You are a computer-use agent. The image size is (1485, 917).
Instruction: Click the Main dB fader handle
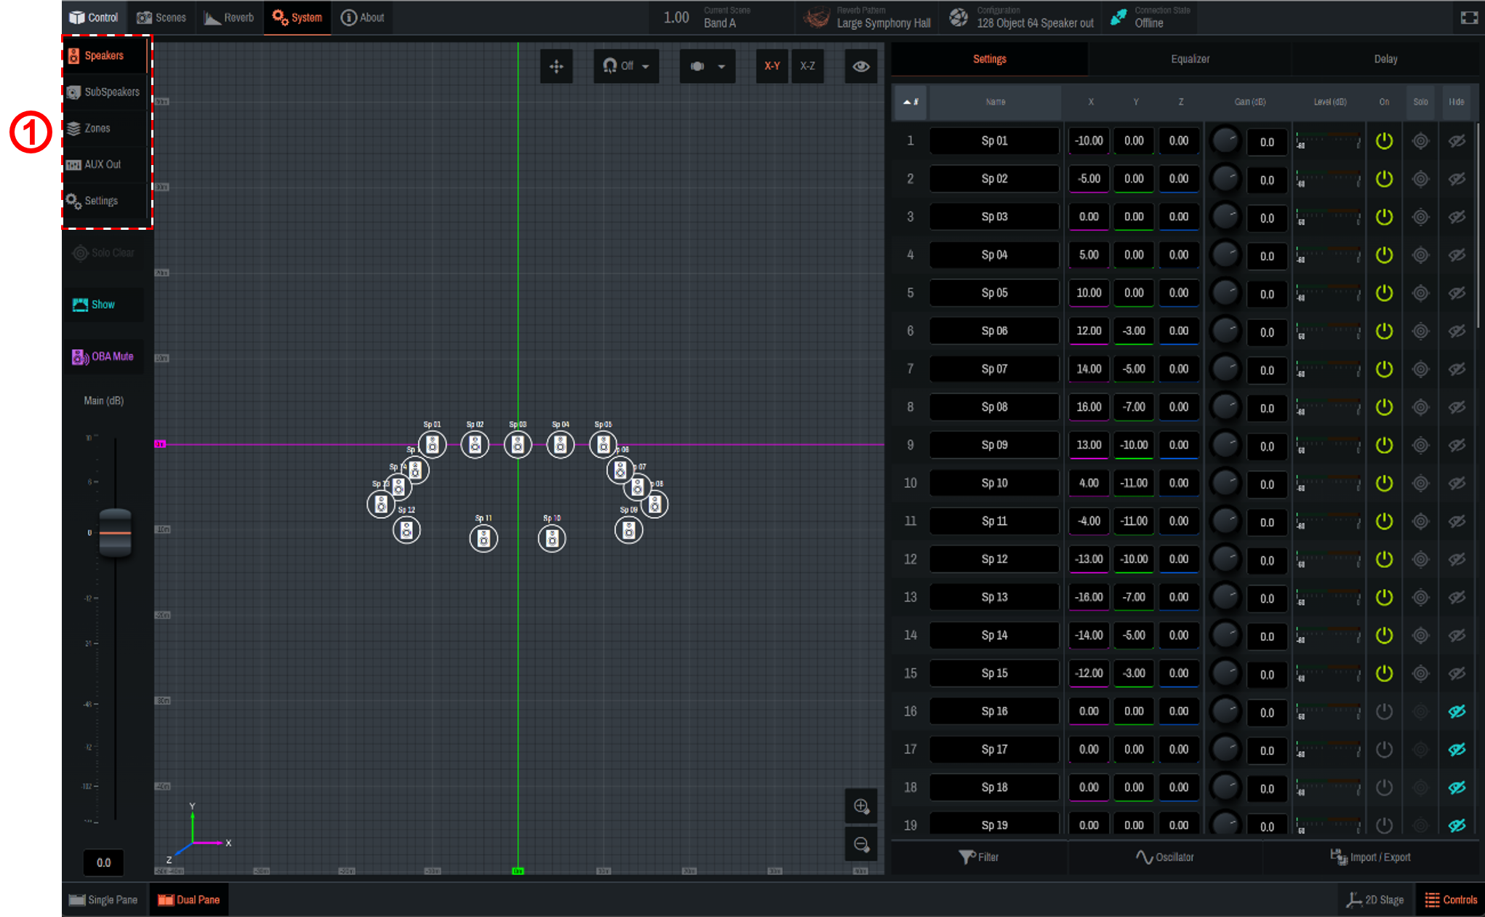tap(115, 533)
